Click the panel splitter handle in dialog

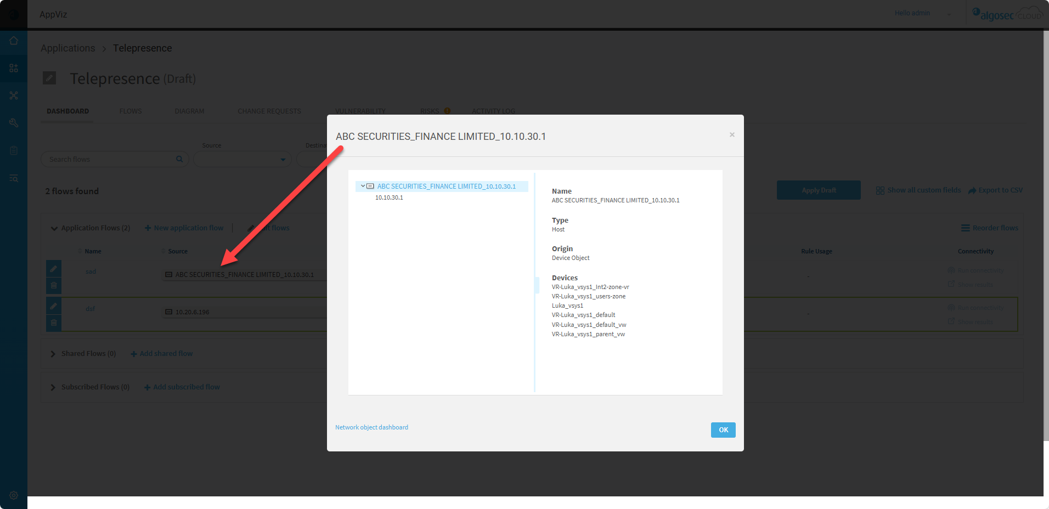[537, 285]
